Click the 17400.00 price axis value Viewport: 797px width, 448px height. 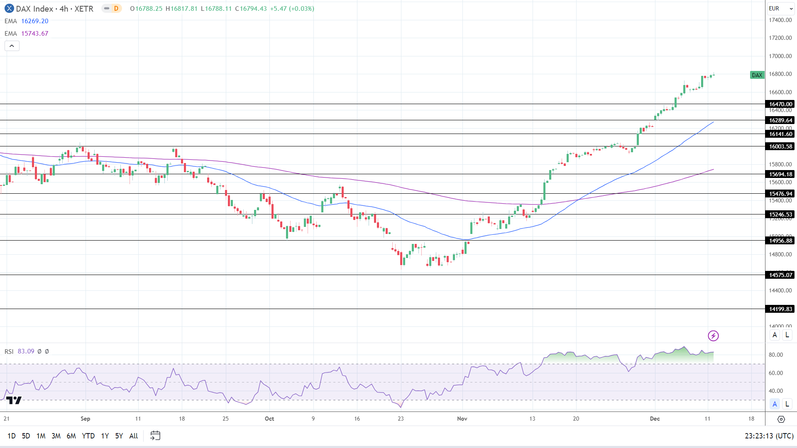[780, 20]
